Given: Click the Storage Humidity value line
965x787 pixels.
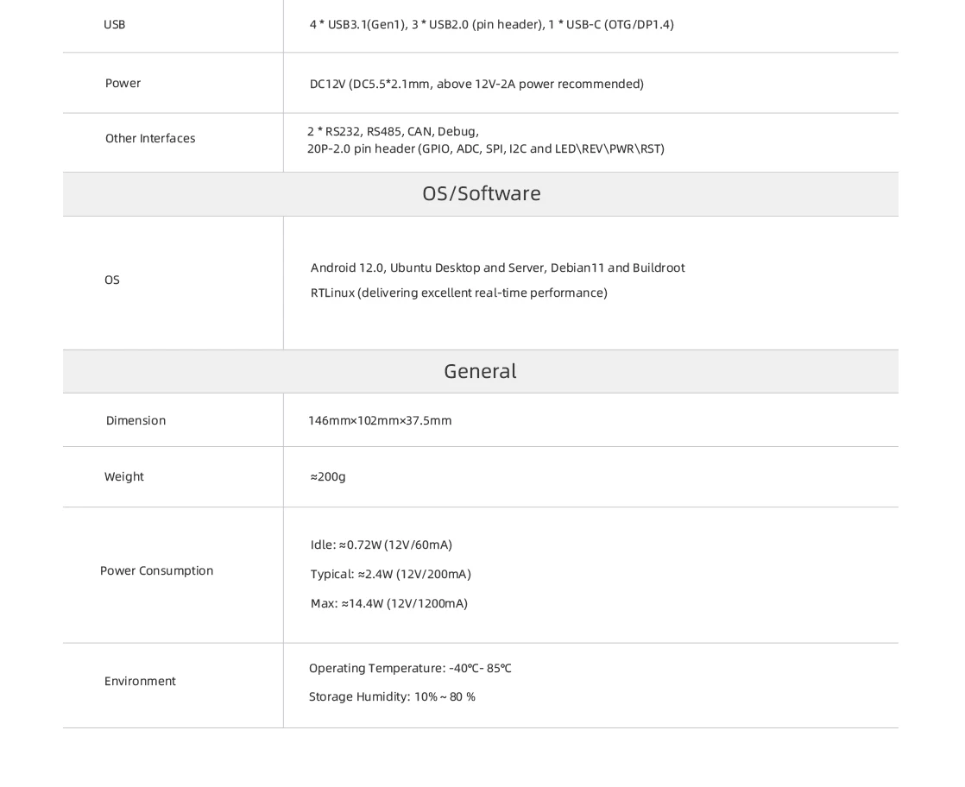Looking at the screenshot, I should pos(392,696).
